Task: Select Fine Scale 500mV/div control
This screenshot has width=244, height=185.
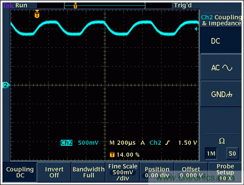Action: click(x=122, y=172)
